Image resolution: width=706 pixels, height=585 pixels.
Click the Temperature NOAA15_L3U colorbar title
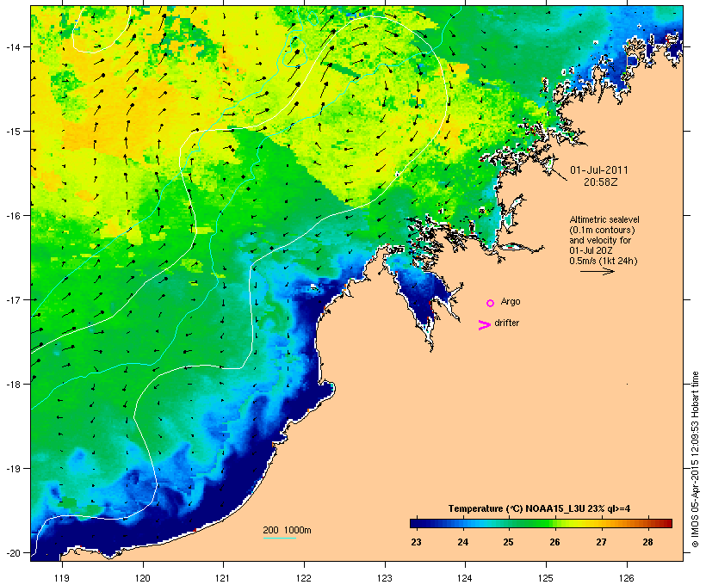539,508
